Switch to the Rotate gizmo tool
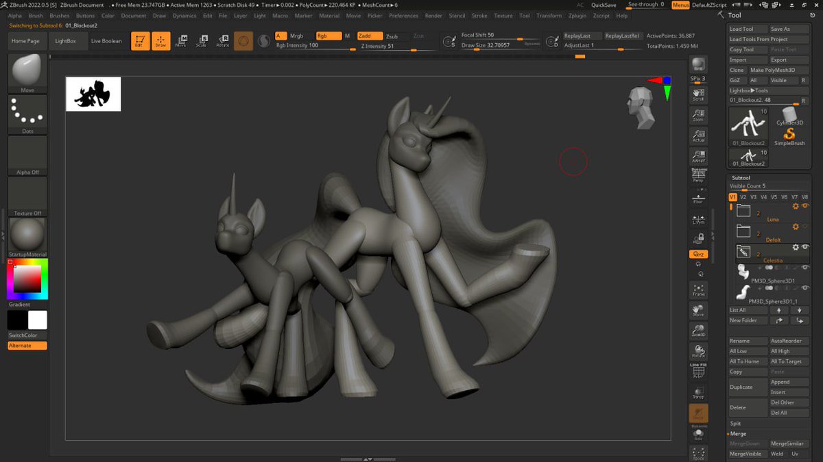823x462 pixels. click(x=223, y=41)
